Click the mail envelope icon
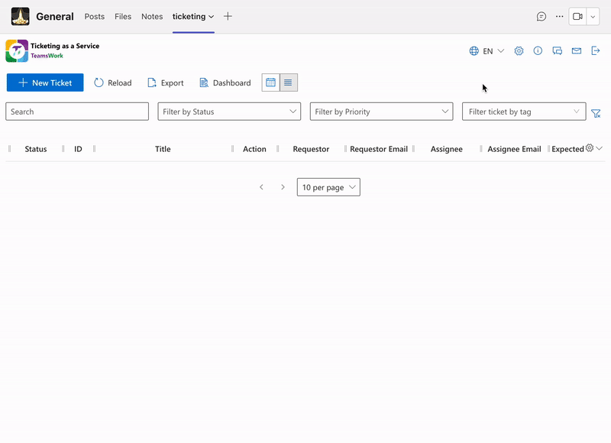Image resolution: width=611 pixels, height=443 pixels. tap(577, 50)
